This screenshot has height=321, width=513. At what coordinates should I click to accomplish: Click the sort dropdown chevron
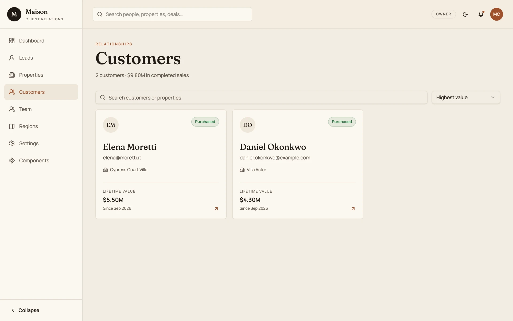point(493,98)
